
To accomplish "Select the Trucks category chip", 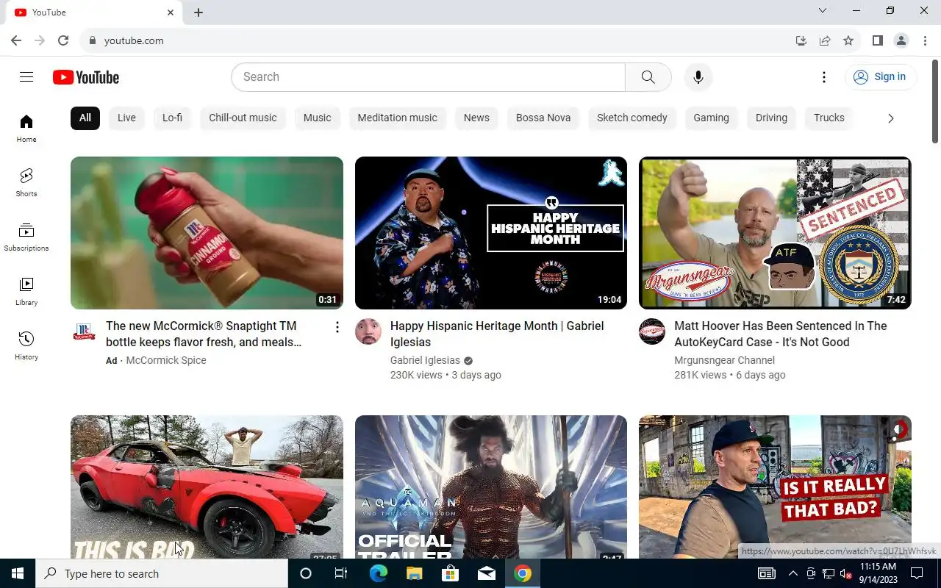I will [x=829, y=118].
